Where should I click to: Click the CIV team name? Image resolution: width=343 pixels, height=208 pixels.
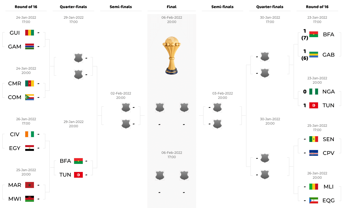click(x=15, y=134)
